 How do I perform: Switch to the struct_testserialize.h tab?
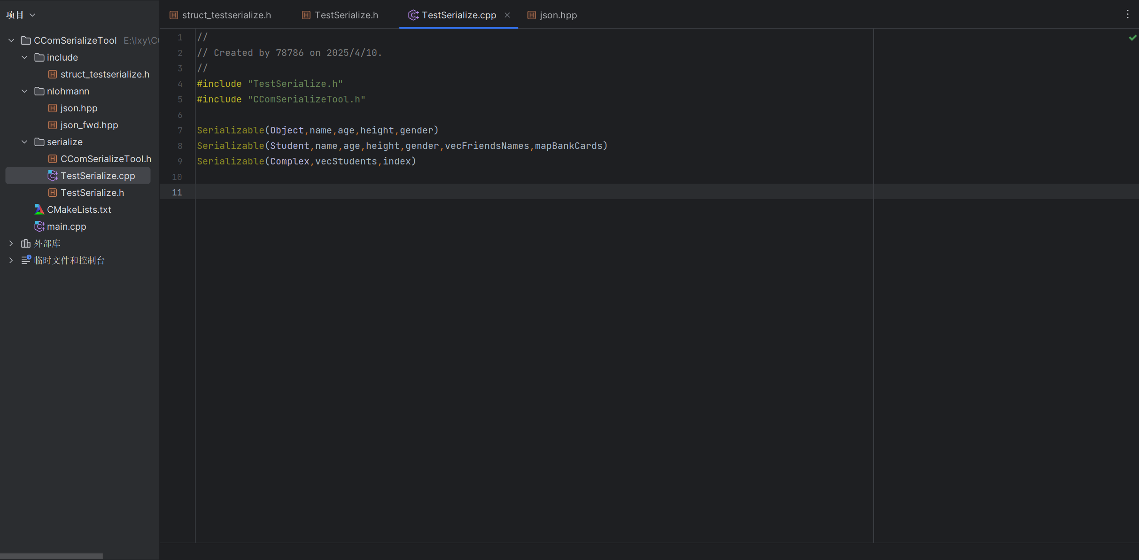220,15
